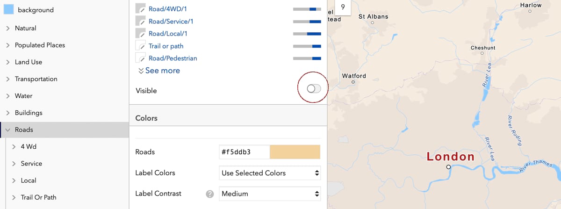Image resolution: width=561 pixels, height=209 pixels.
Task: Toggle the Visible switch
Action: pyautogui.click(x=314, y=89)
